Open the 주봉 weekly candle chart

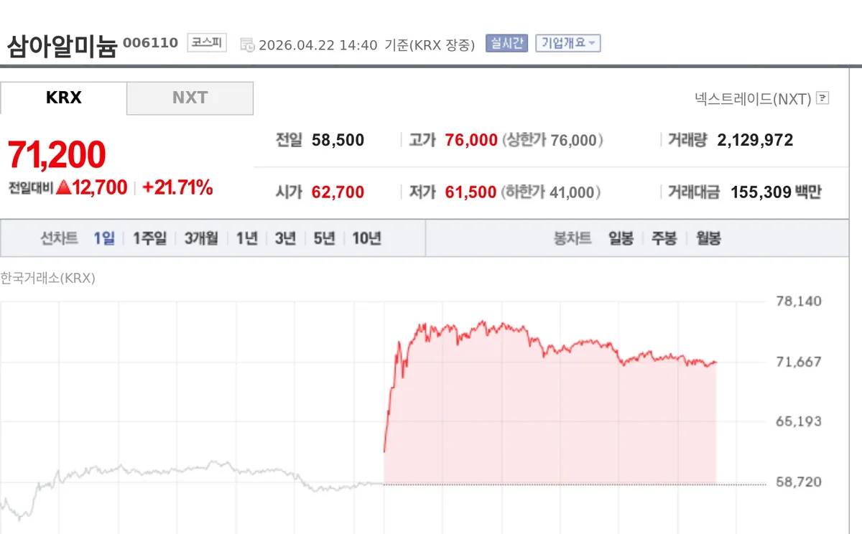(664, 238)
